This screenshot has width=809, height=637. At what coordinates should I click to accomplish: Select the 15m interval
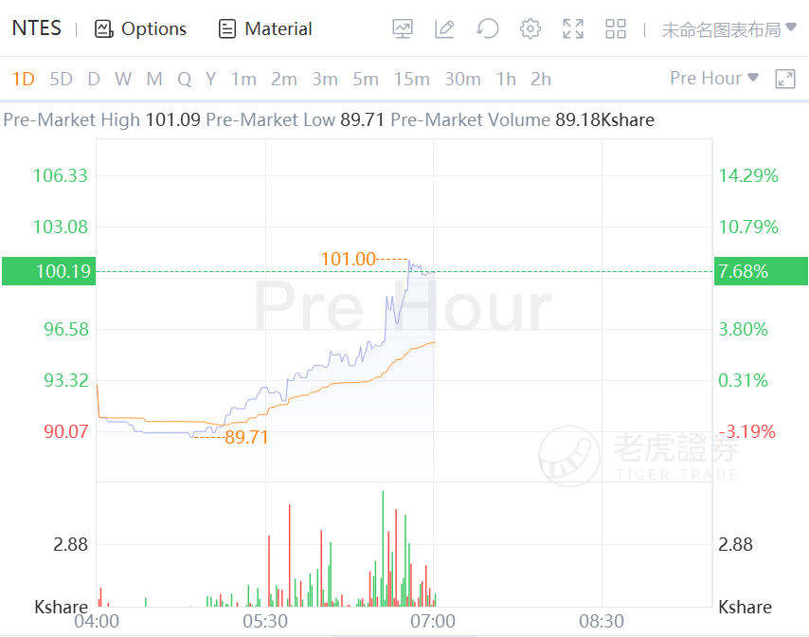click(411, 79)
